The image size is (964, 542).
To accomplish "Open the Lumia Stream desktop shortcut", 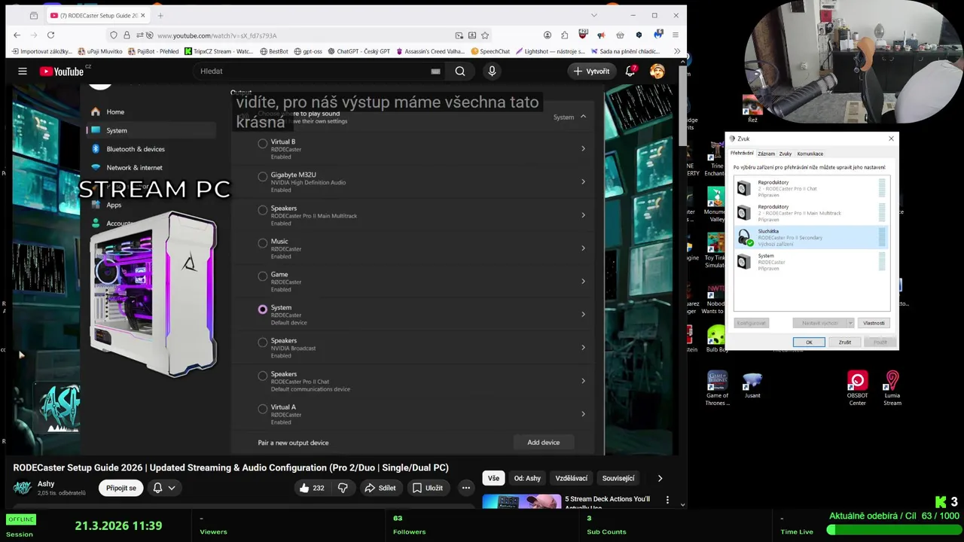I will 892,388.
